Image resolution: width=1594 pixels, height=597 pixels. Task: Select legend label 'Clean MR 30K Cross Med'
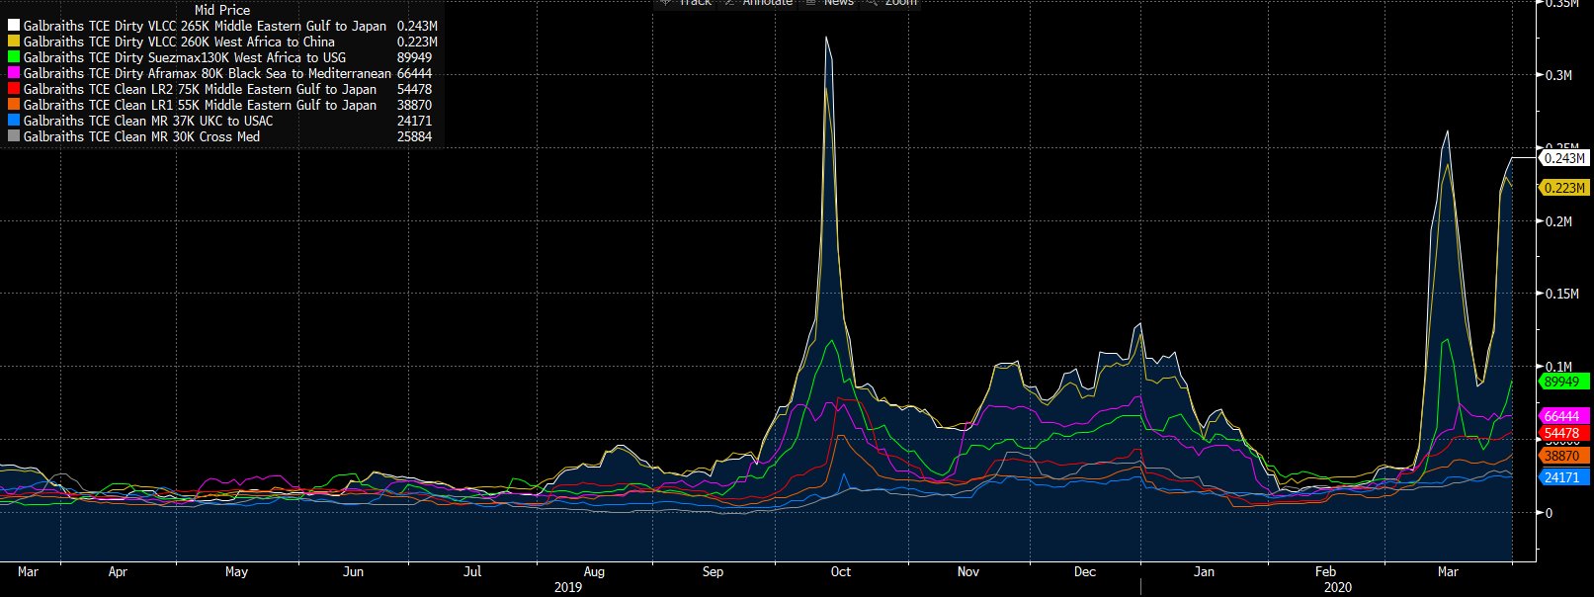(x=187, y=137)
